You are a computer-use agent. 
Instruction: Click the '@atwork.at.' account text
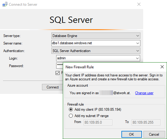coord(122,93)
